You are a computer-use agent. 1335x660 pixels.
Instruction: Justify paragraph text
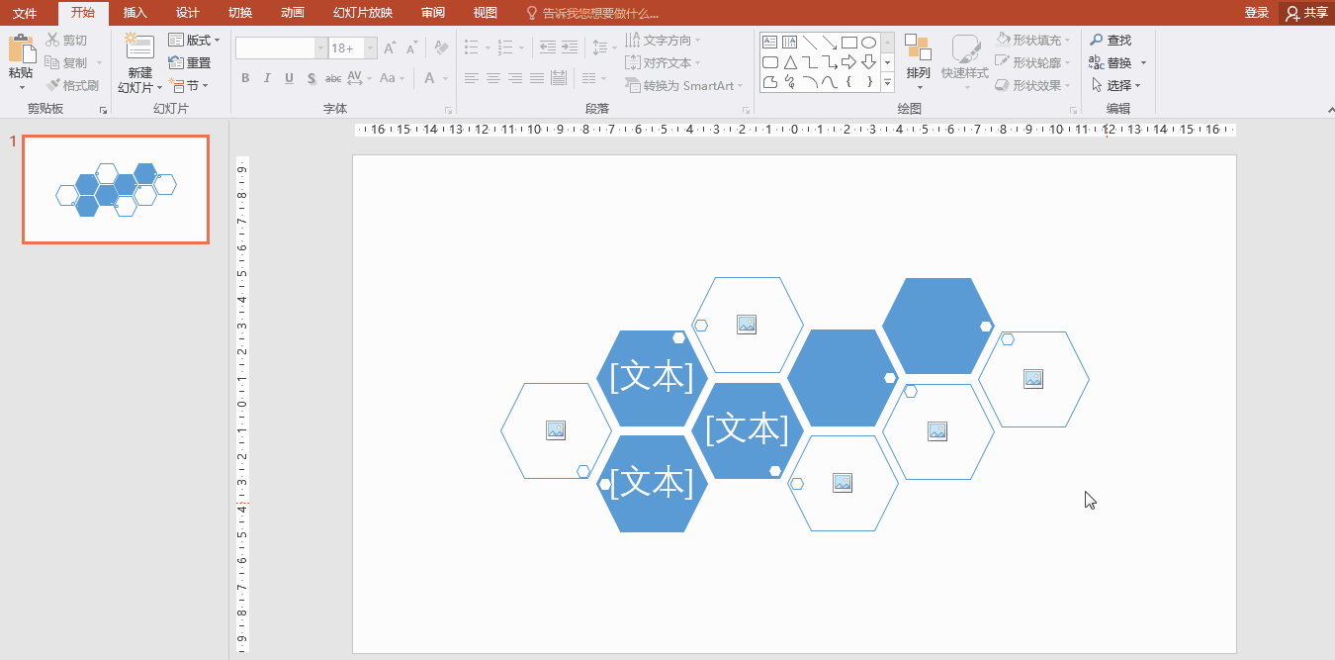(x=536, y=78)
